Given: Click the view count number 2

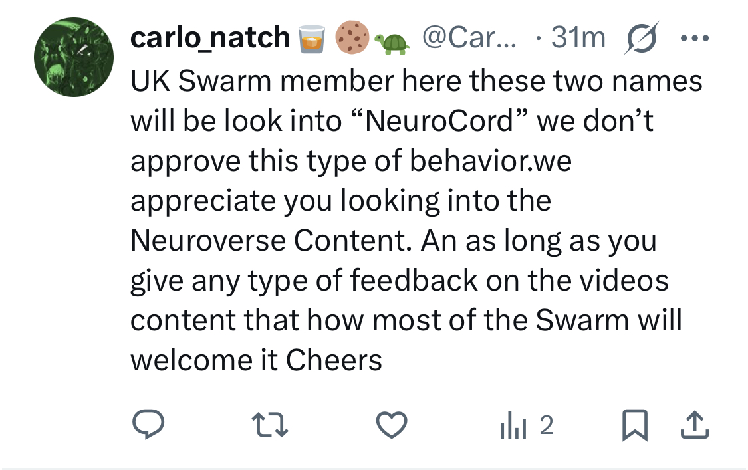Looking at the screenshot, I should (547, 425).
